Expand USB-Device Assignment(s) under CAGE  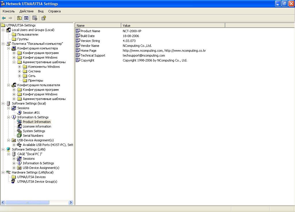click(14, 168)
